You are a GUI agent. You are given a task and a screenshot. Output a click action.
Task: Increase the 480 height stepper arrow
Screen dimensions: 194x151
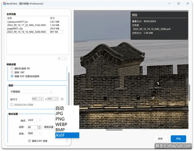57,98
